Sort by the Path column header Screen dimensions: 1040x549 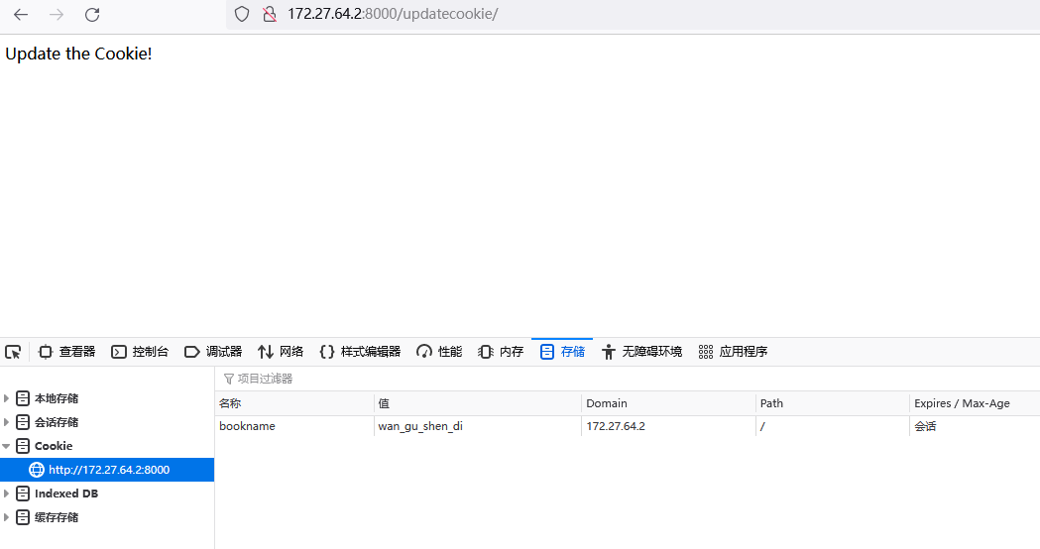833,403
